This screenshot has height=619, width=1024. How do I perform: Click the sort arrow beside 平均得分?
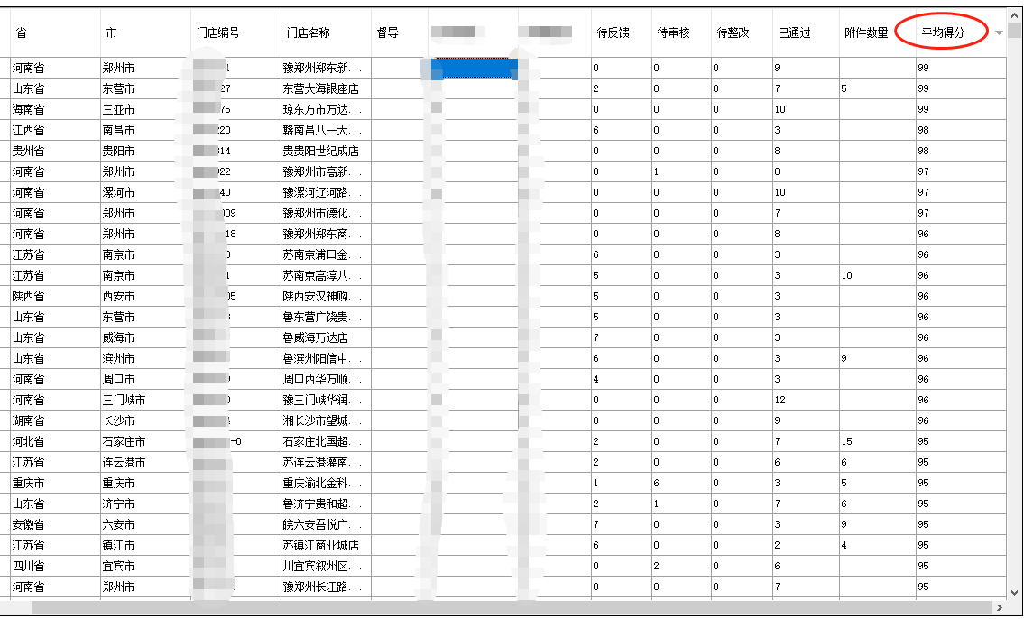coord(999,33)
